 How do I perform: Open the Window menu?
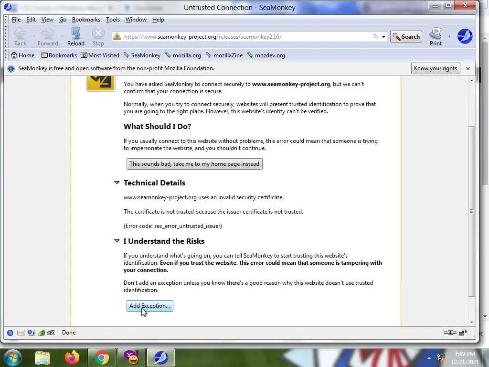[x=136, y=20]
